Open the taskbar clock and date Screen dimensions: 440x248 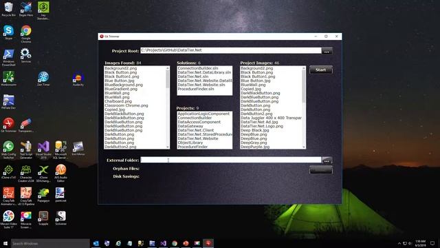[420, 243]
